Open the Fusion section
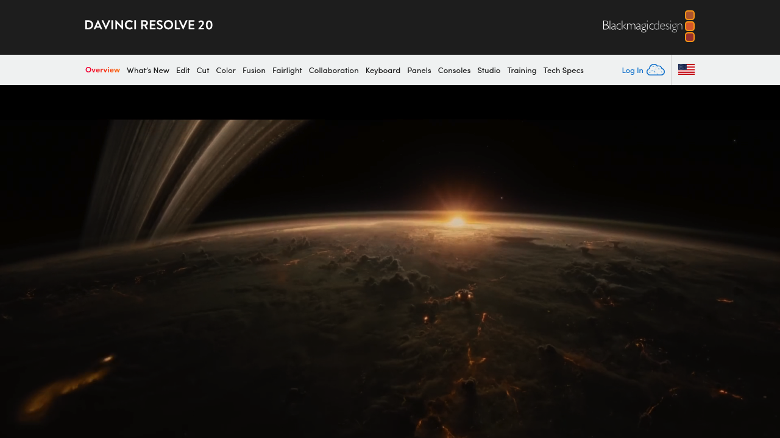The image size is (780, 438). 254,70
